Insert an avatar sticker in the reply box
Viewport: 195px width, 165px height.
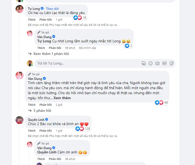(144, 63)
